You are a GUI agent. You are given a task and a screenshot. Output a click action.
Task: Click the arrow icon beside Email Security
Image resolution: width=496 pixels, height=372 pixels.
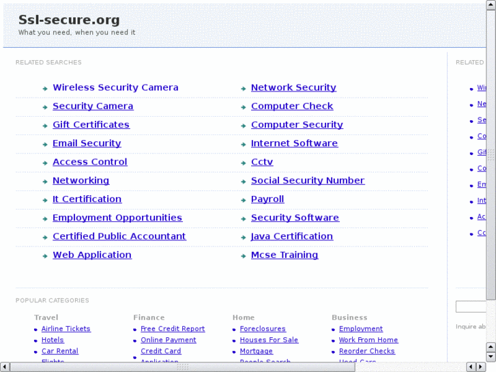point(45,145)
